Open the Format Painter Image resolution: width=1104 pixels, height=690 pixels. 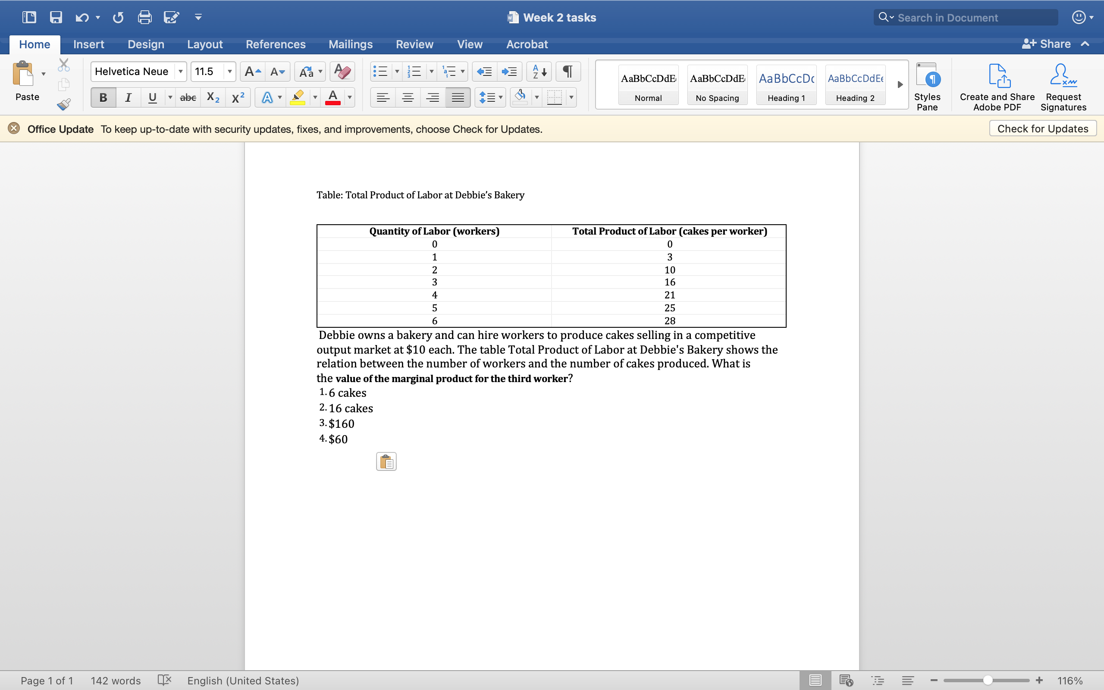click(63, 103)
